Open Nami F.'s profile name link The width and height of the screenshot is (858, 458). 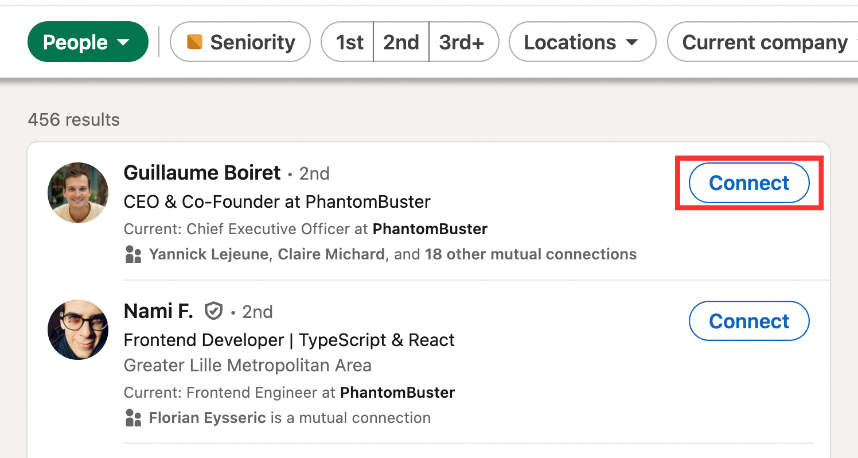coord(158,311)
